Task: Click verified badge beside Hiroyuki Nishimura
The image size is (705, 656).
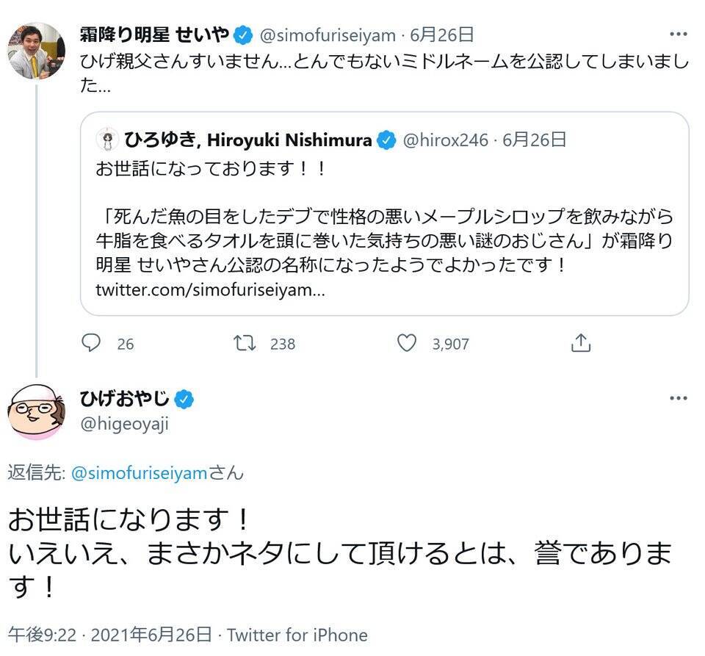Action: click(386, 140)
